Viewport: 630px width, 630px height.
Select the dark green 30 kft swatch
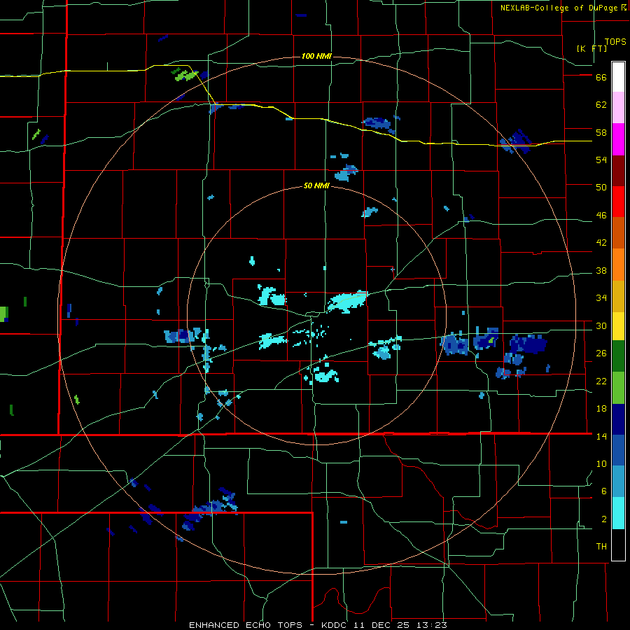[x=618, y=356]
